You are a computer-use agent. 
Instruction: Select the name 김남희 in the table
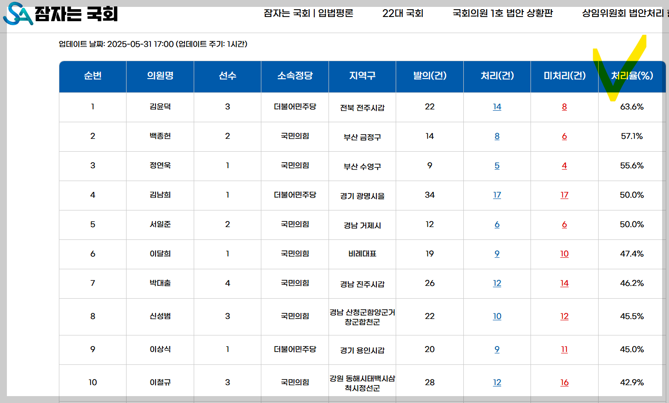(160, 195)
